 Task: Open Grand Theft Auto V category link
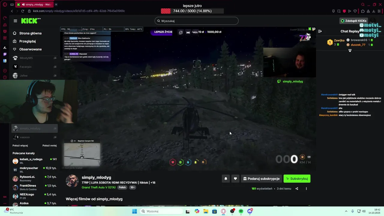(x=98, y=187)
